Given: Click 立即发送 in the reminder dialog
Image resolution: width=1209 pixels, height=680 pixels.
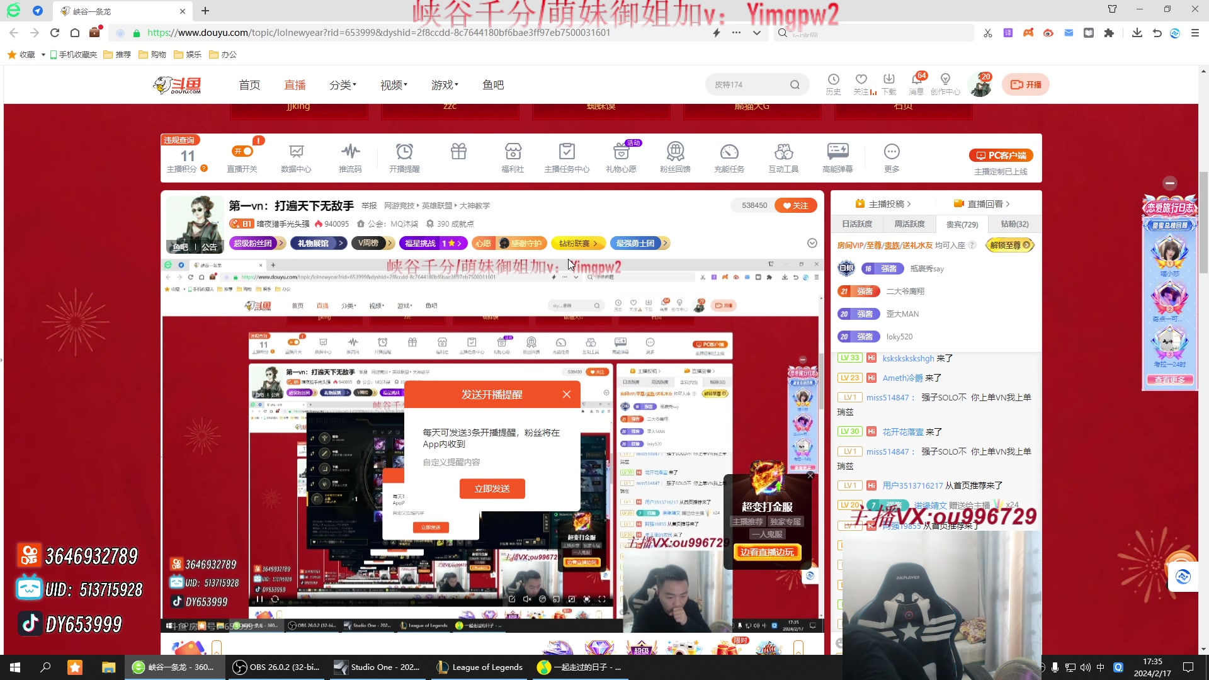Looking at the screenshot, I should 492,489.
